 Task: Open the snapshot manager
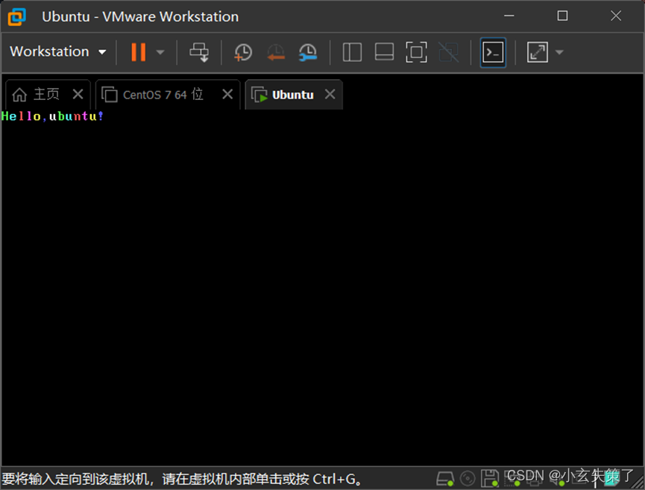[308, 53]
